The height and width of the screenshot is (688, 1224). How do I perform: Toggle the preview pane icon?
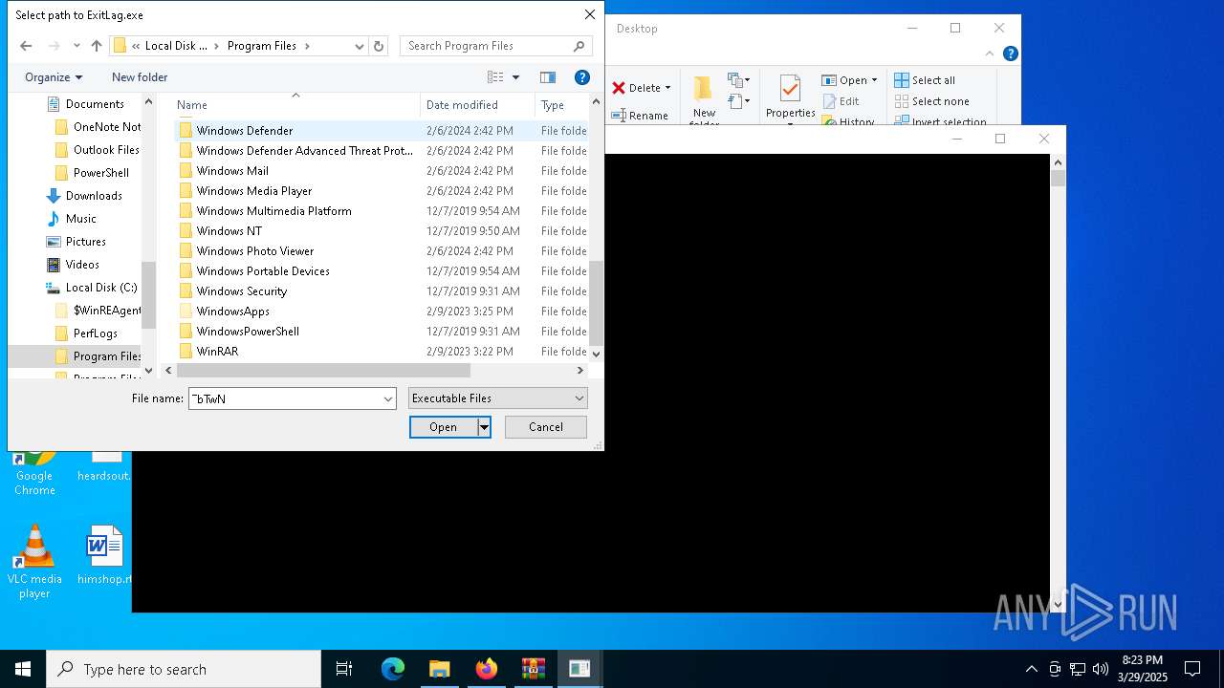point(548,77)
